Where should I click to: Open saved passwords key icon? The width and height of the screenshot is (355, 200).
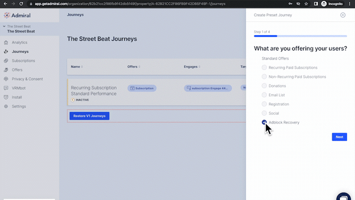(290, 4)
